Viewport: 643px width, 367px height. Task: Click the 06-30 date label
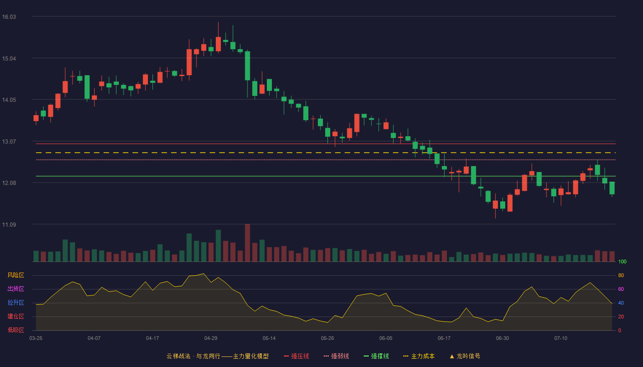pos(502,338)
